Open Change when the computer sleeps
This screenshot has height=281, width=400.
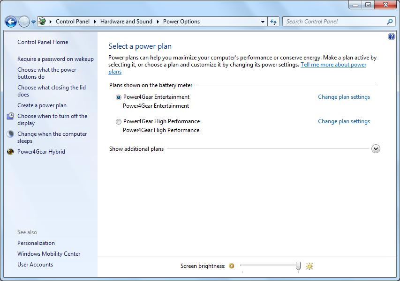tap(52, 137)
